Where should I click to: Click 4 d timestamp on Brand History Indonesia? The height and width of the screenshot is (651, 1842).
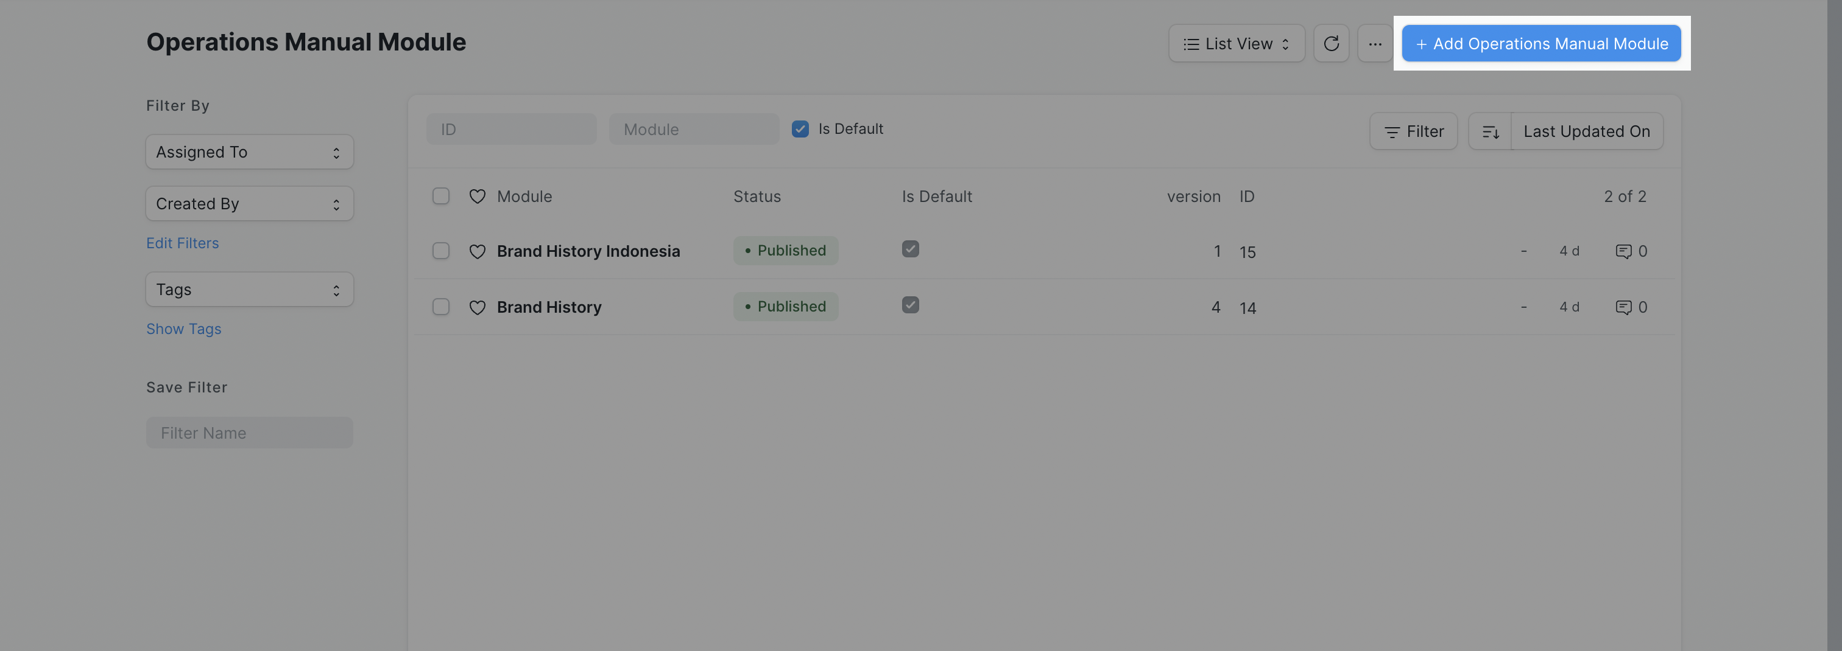click(1569, 251)
